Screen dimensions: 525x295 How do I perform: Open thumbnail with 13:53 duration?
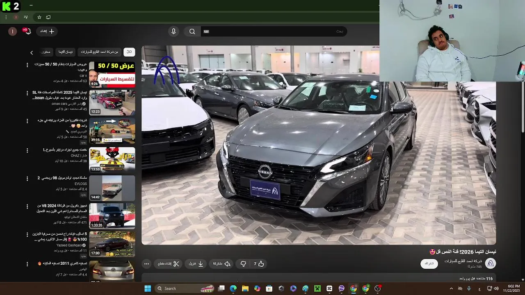click(x=112, y=159)
